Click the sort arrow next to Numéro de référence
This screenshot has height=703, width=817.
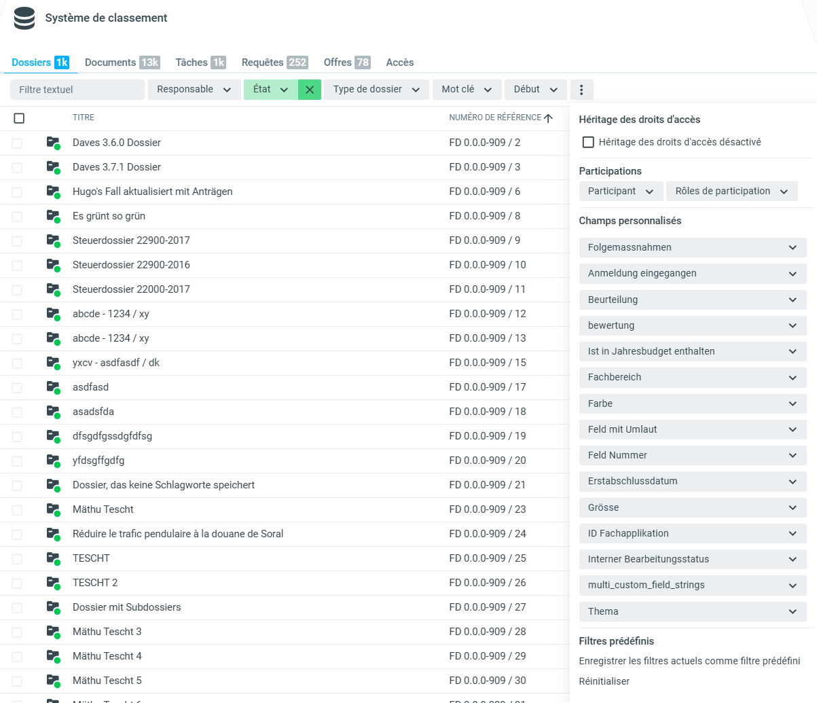click(548, 118)
